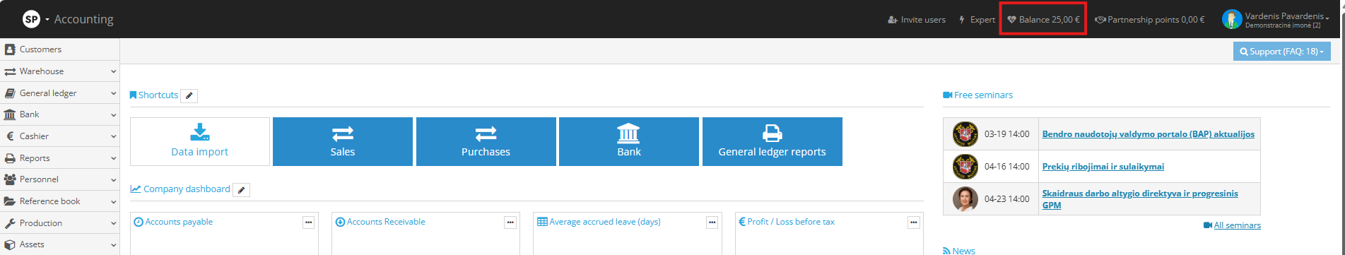Viewport: 1345px width, 255px height.
Task: Edit Company dashboard with pencil icon
Action: (x=242, y=189)
